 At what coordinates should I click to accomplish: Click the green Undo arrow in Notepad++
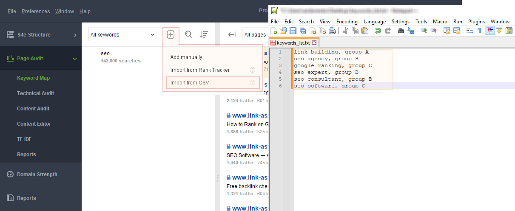(x=378, y=31)
